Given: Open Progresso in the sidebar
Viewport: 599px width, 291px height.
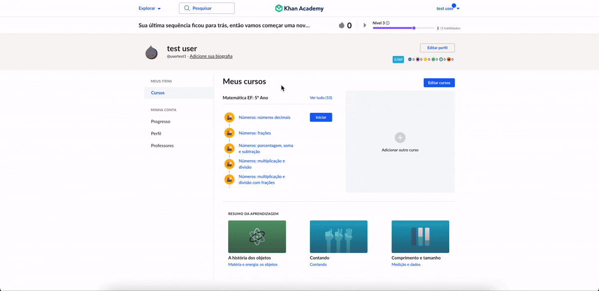Looking at the screenshot, I should coord(161,121).
